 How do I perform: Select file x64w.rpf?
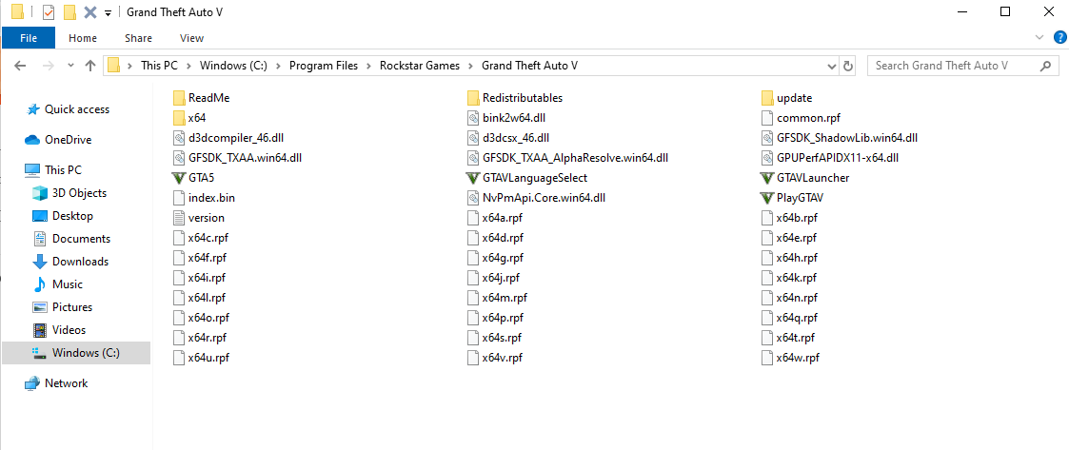point(798,358)
